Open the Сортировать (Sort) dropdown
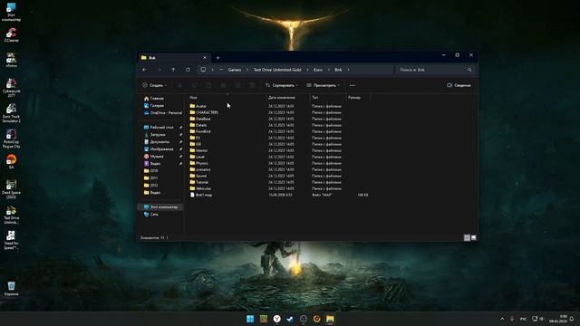580x326 pixels. pos(282,85)
